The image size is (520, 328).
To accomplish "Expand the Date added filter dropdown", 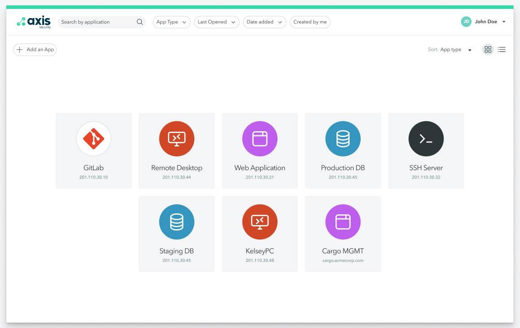I will click(264, 22).
